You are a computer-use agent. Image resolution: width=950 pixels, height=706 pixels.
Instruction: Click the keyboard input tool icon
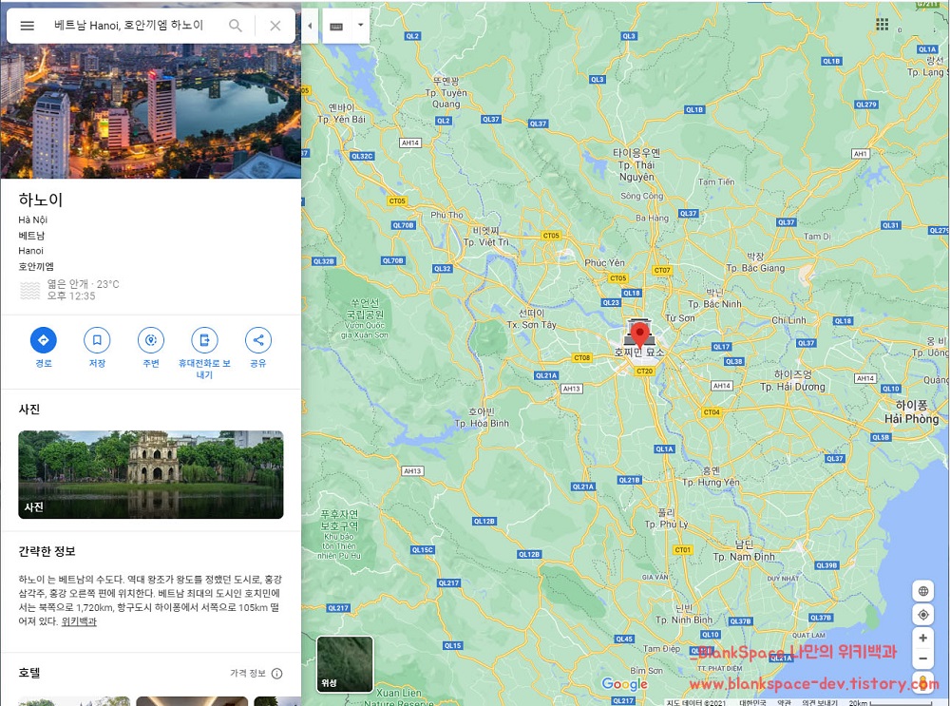pyautogui.click(x=336, y=26)
